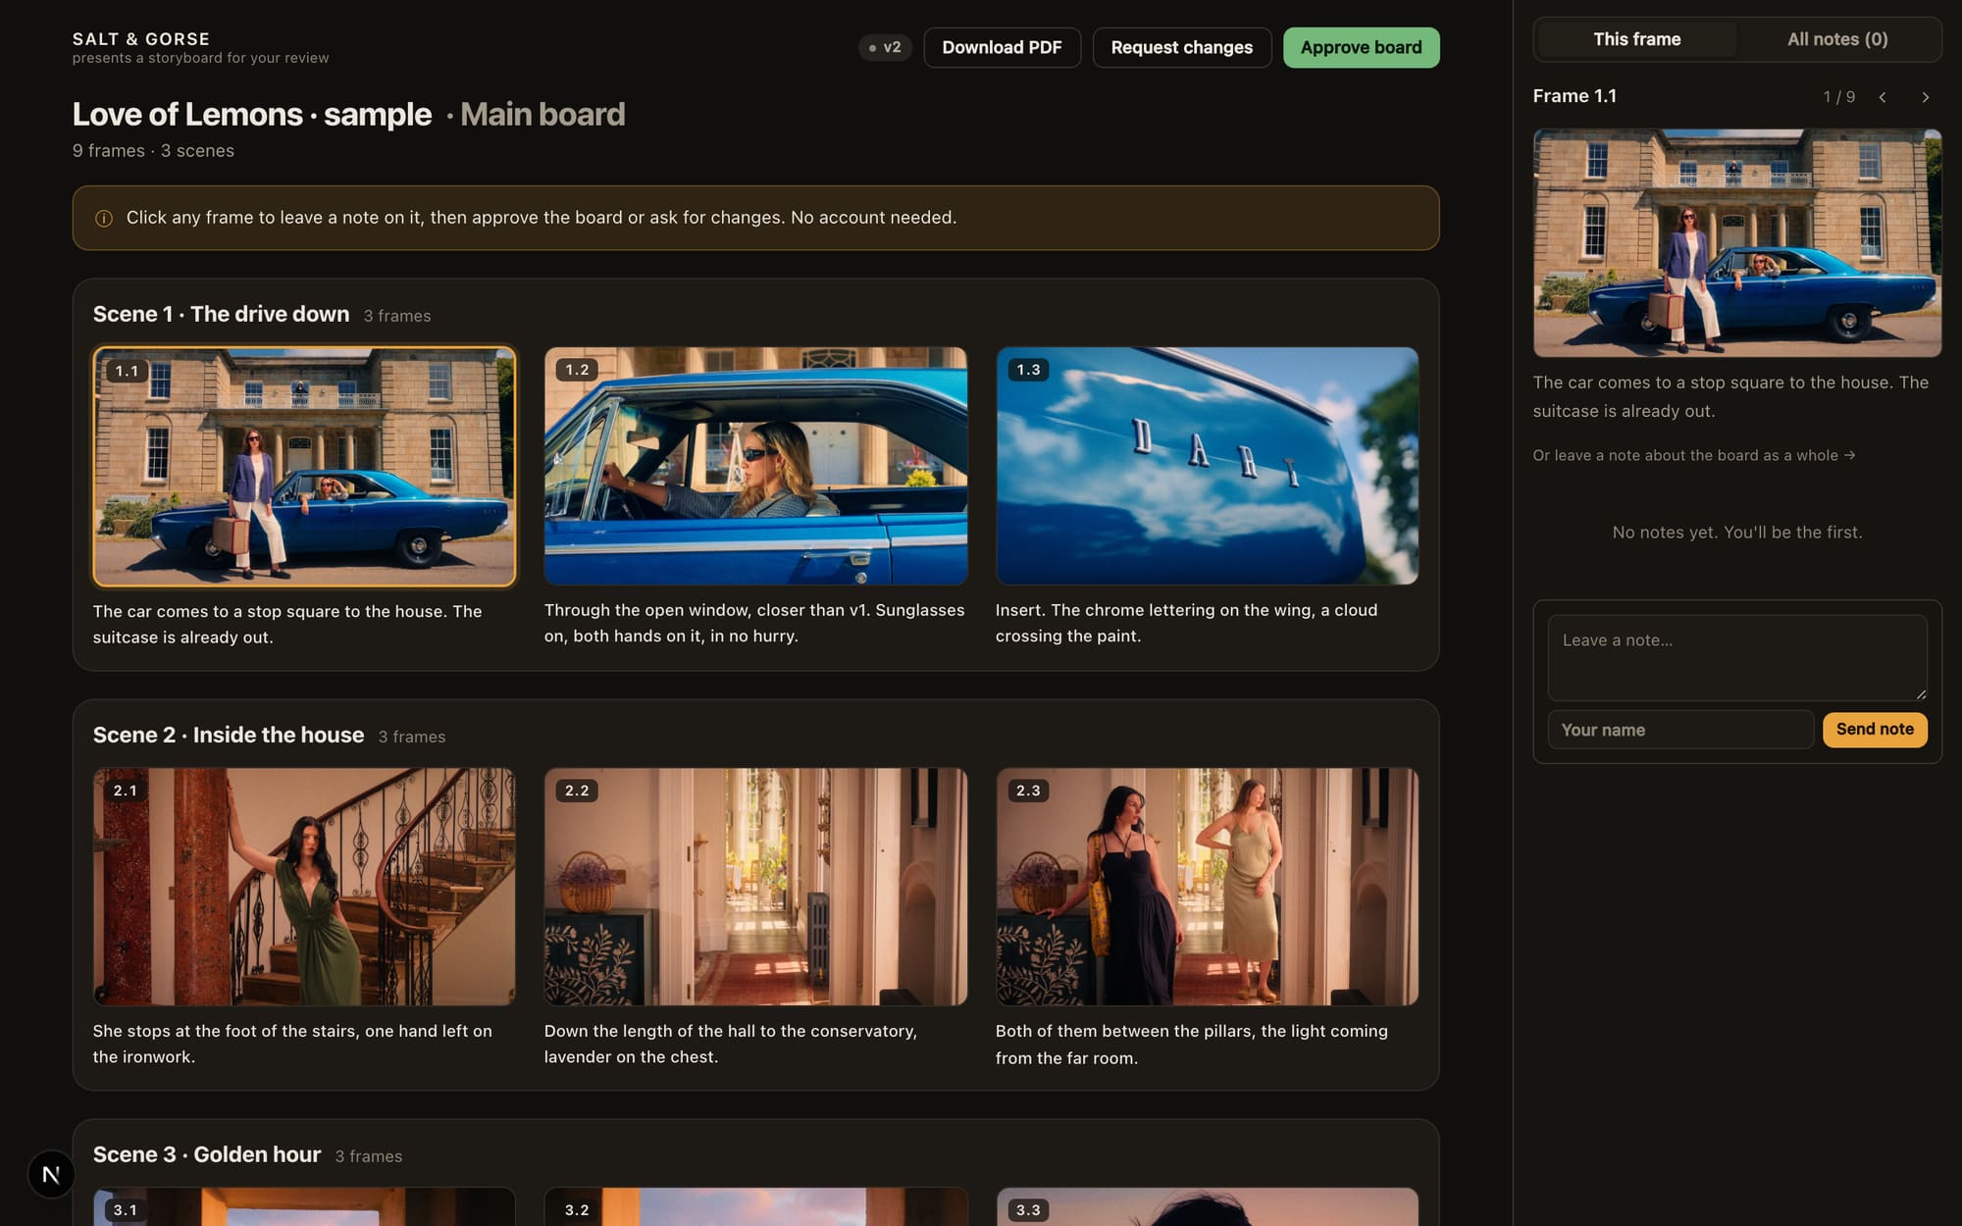Click the 'No notes yet. You'll be the first.' text
Image resolution: width=1962 pixels, height=1226 pixels.
pos(1737,533)
